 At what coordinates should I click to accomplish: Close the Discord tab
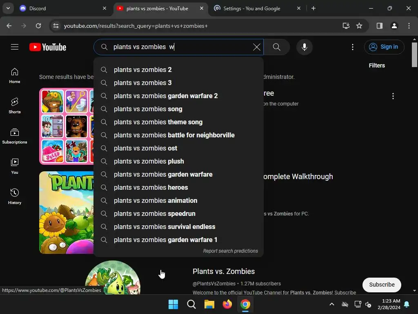(x=104, y=8)
